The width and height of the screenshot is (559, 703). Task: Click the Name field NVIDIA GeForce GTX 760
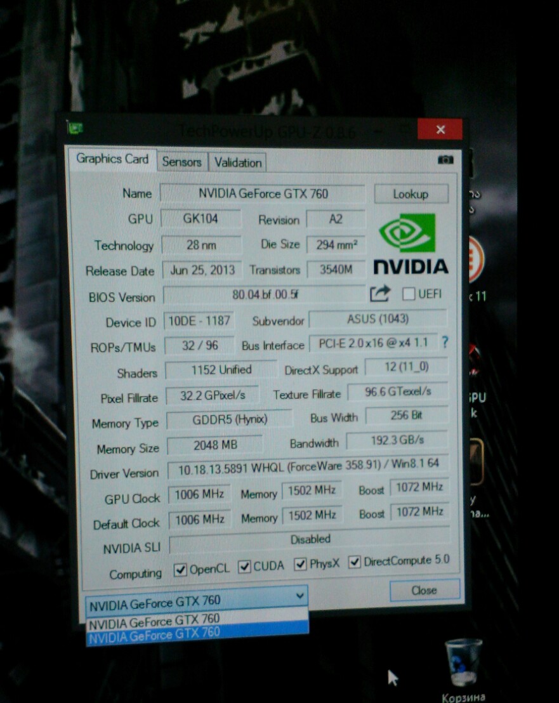coord(263,194)
